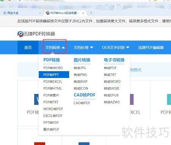This screenshot has width=171, height=145.
Task: Choose 图片转PDF at the list bottom
Action: coord(51,129)
